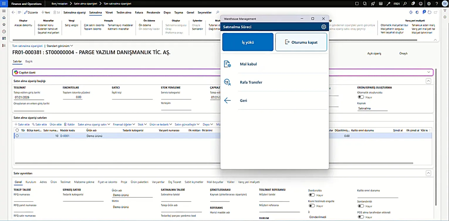
Task: Click the smiley feedback icon
Action: coord(421,4)
